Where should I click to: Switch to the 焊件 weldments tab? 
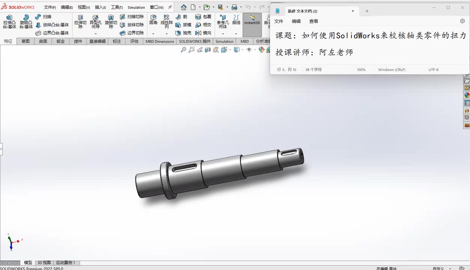78,41
